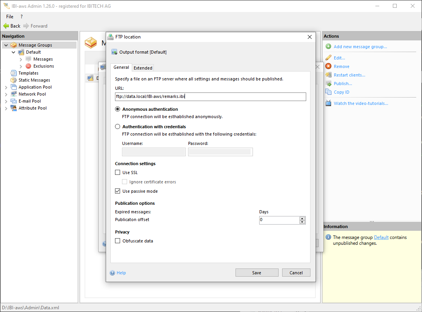Image resolution: width=422 pixels, height=312 pixels.
Task: Increase the Publication offset days value
Action: point(302,218)
